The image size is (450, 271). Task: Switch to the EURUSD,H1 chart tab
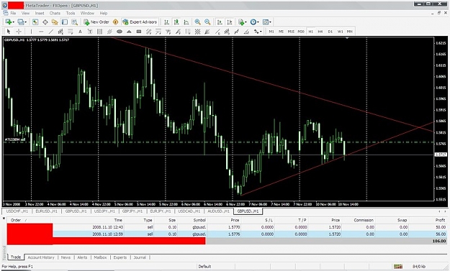click(46, 211)
